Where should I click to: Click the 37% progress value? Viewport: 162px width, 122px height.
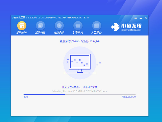click(x=26, y=97)
